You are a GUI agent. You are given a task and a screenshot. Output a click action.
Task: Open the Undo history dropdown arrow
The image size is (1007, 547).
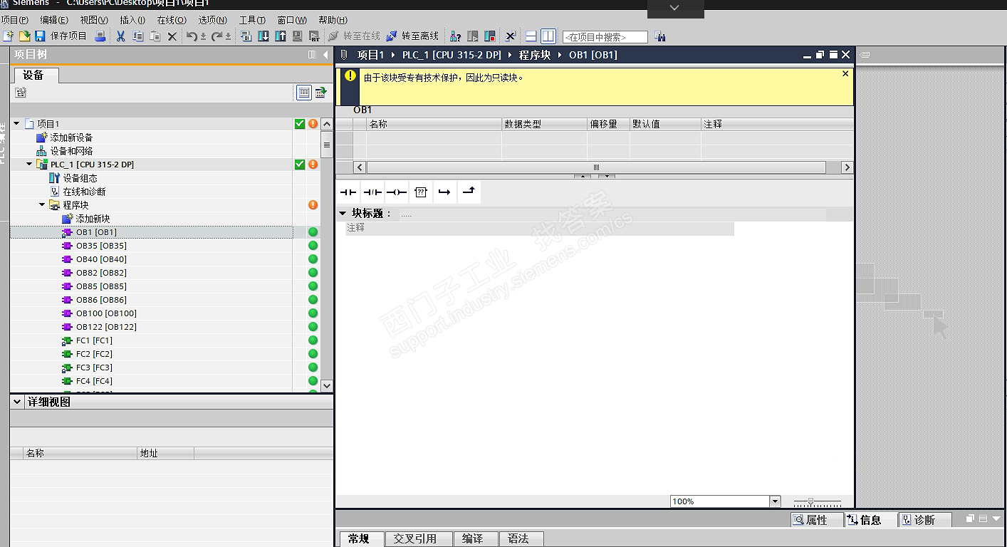point(203,36)
